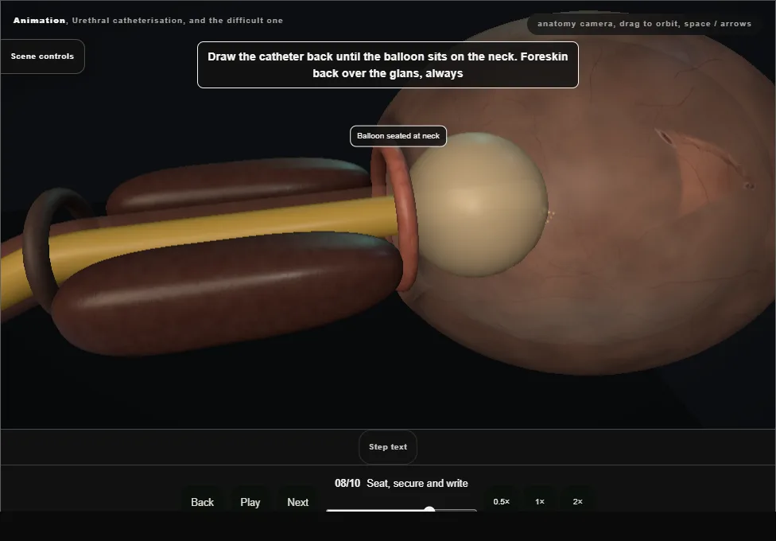Screen dimensions: 776x541
Task: Open the Scene controls panel
Action: click(43, 56)
